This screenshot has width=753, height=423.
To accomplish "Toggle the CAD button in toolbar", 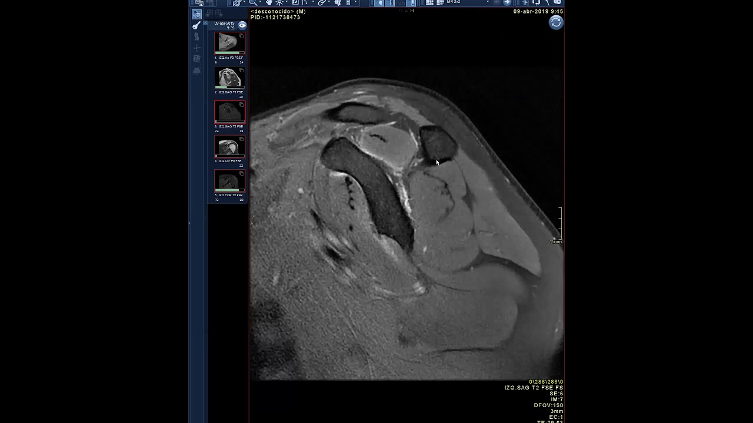I will (x=401, y=3).
